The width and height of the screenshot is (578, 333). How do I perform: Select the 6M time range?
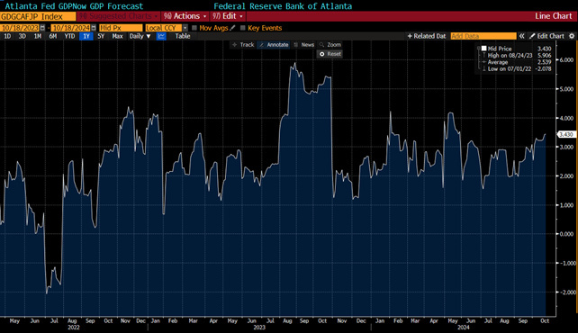pos(53,36)
